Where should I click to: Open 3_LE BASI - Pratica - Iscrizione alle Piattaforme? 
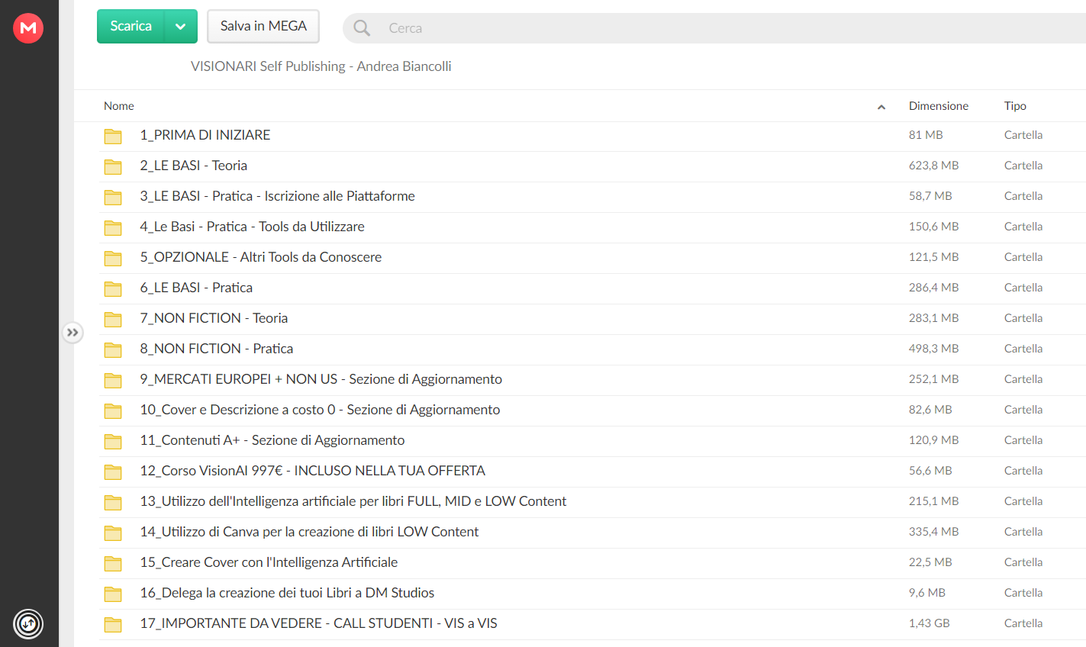(x=277, y=196)
